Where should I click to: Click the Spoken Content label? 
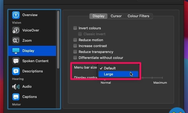click(x=35, y=61)
